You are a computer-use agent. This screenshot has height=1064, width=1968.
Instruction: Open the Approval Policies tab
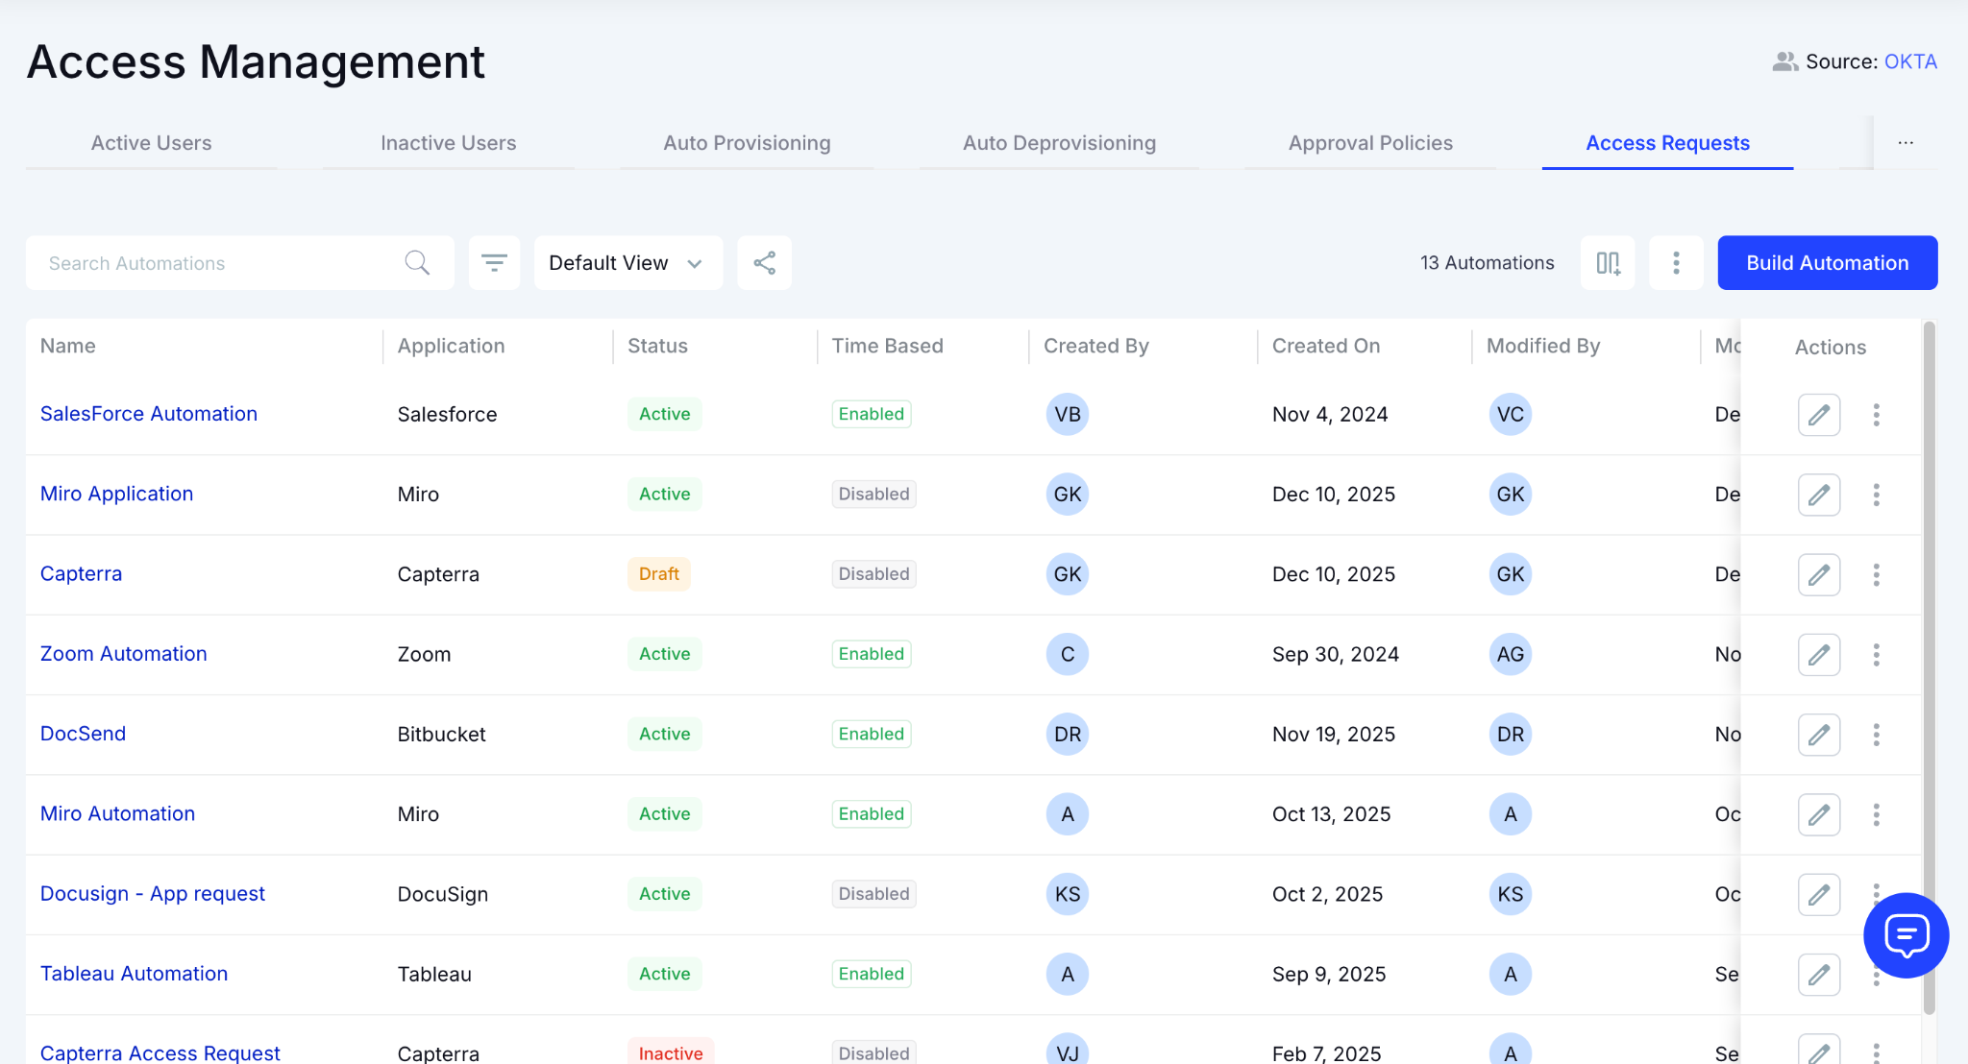tap(1369, 143)
